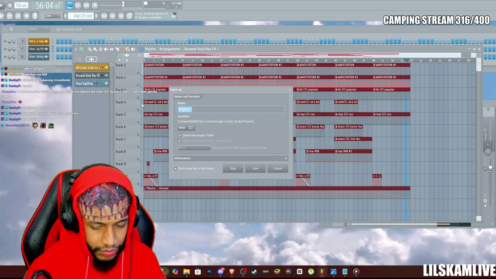
Task: Adjust the master volume slider
Action: pyautogui.click(x=490, y=169)
